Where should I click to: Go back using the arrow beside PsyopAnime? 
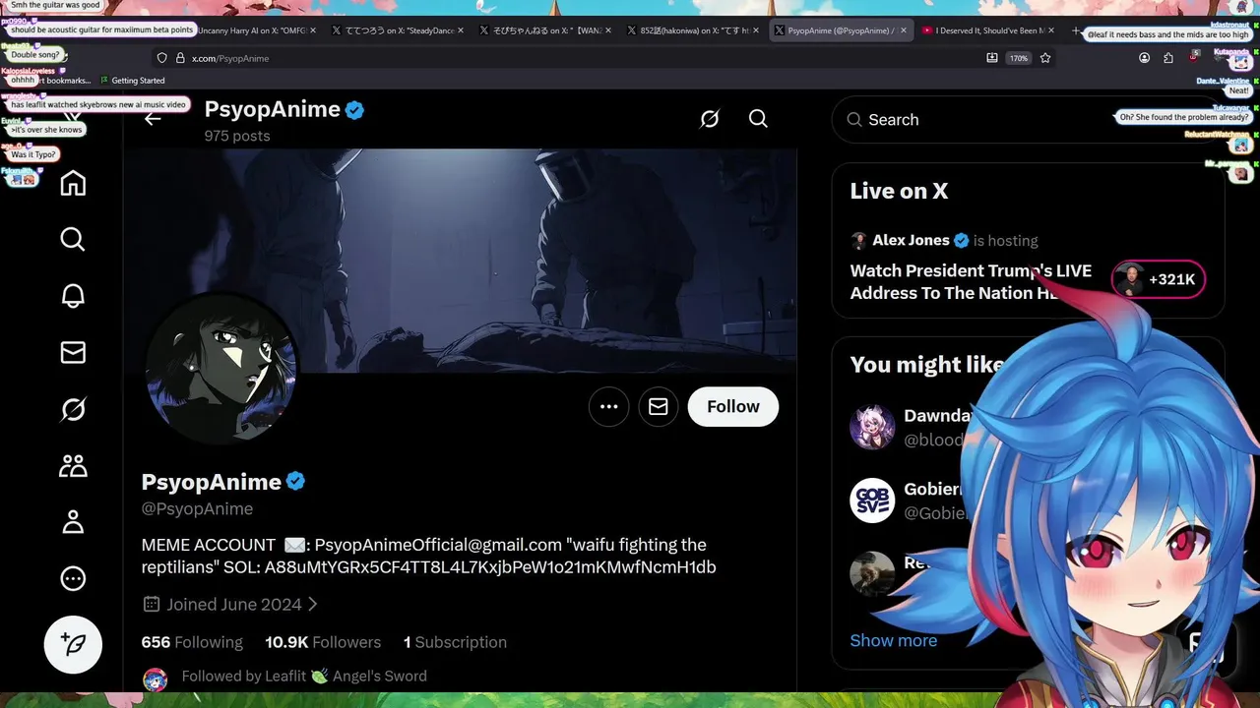click(x=153, y=119)
